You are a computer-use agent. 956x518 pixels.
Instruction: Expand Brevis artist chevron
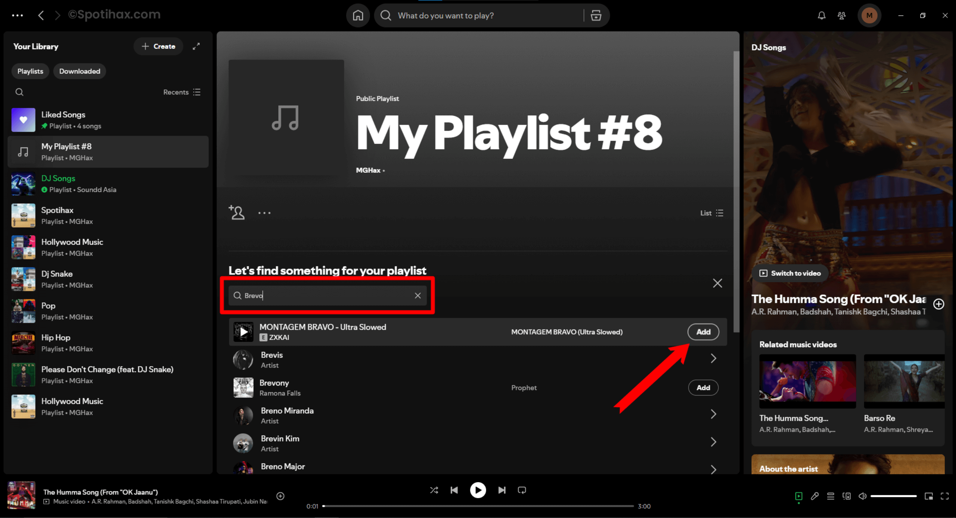[x=713, y=358]
